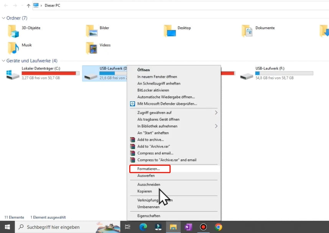This screenshot has width=329, height=233.
Task: Click the taskbar search castle illustration
Action: click(108, 227)
